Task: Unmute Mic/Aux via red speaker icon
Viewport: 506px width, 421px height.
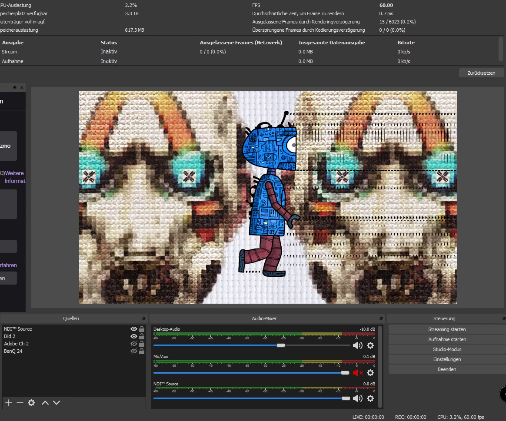Action: pos(358,373)
